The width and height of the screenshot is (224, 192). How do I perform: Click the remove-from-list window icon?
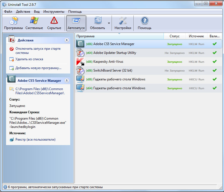click(12, 59)
